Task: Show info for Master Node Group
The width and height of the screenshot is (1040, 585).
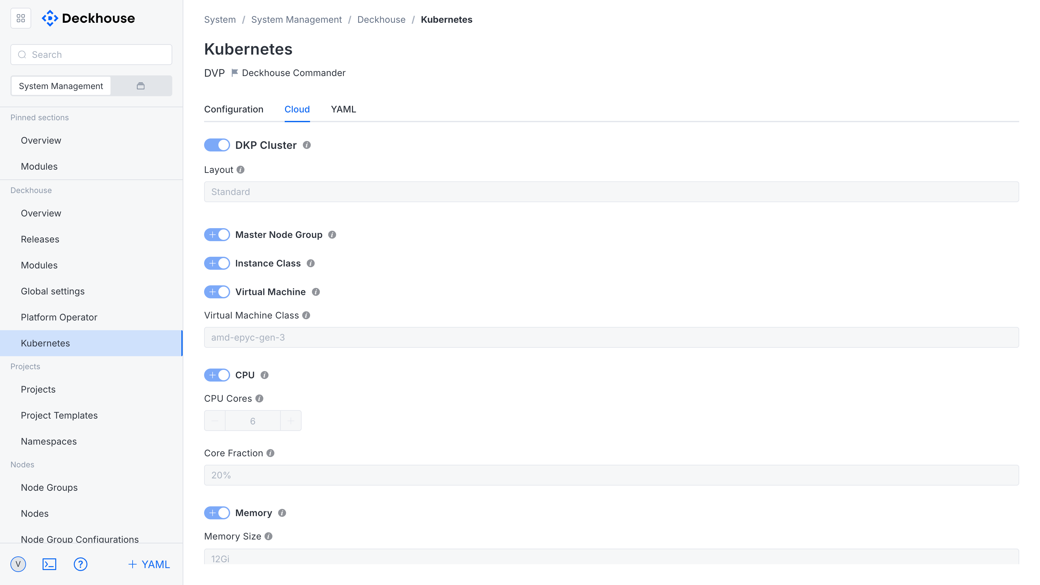Action: pyautogui.click(x=332, y=235)
